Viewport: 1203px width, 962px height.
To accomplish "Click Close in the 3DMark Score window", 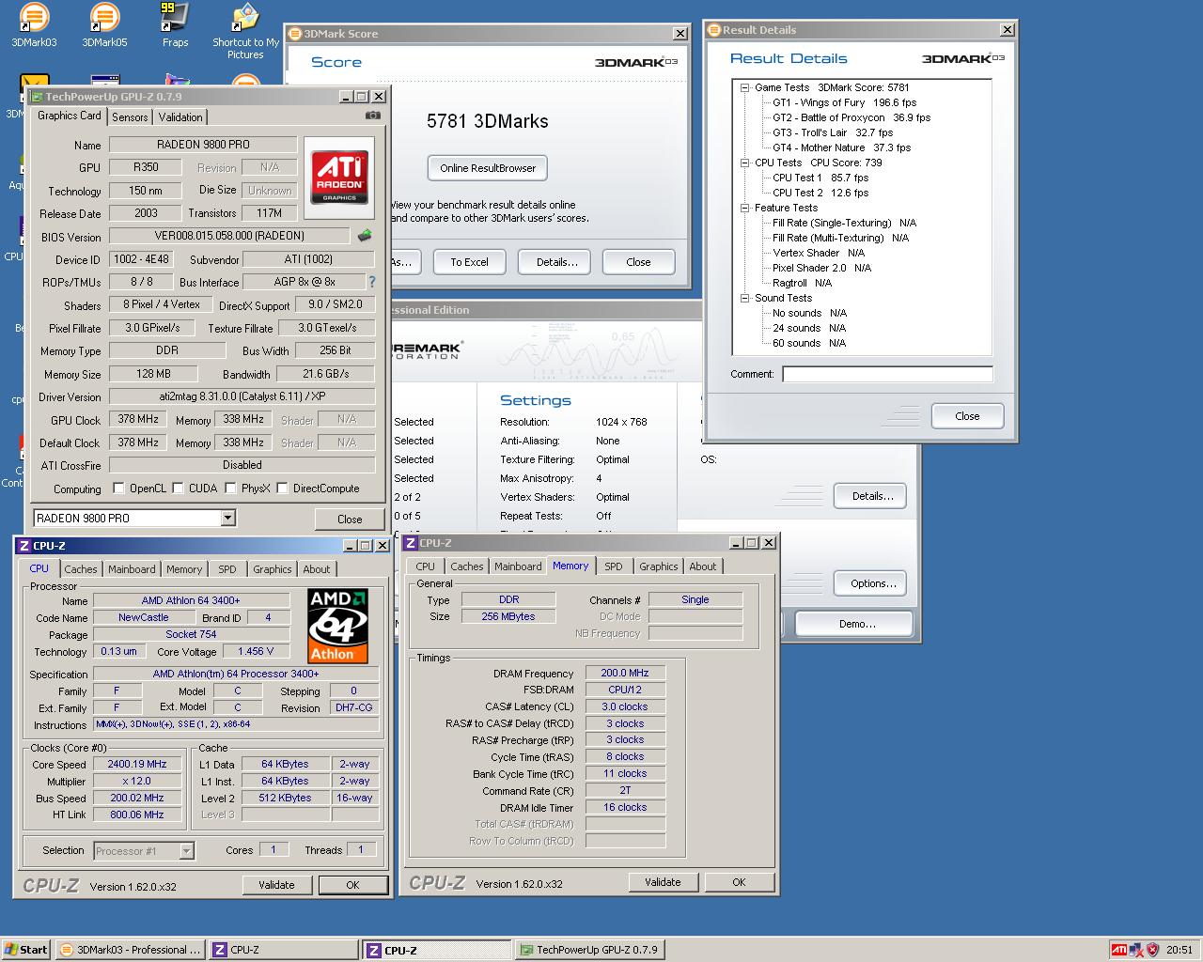I will pyautogui.click(x=638, y=262).
